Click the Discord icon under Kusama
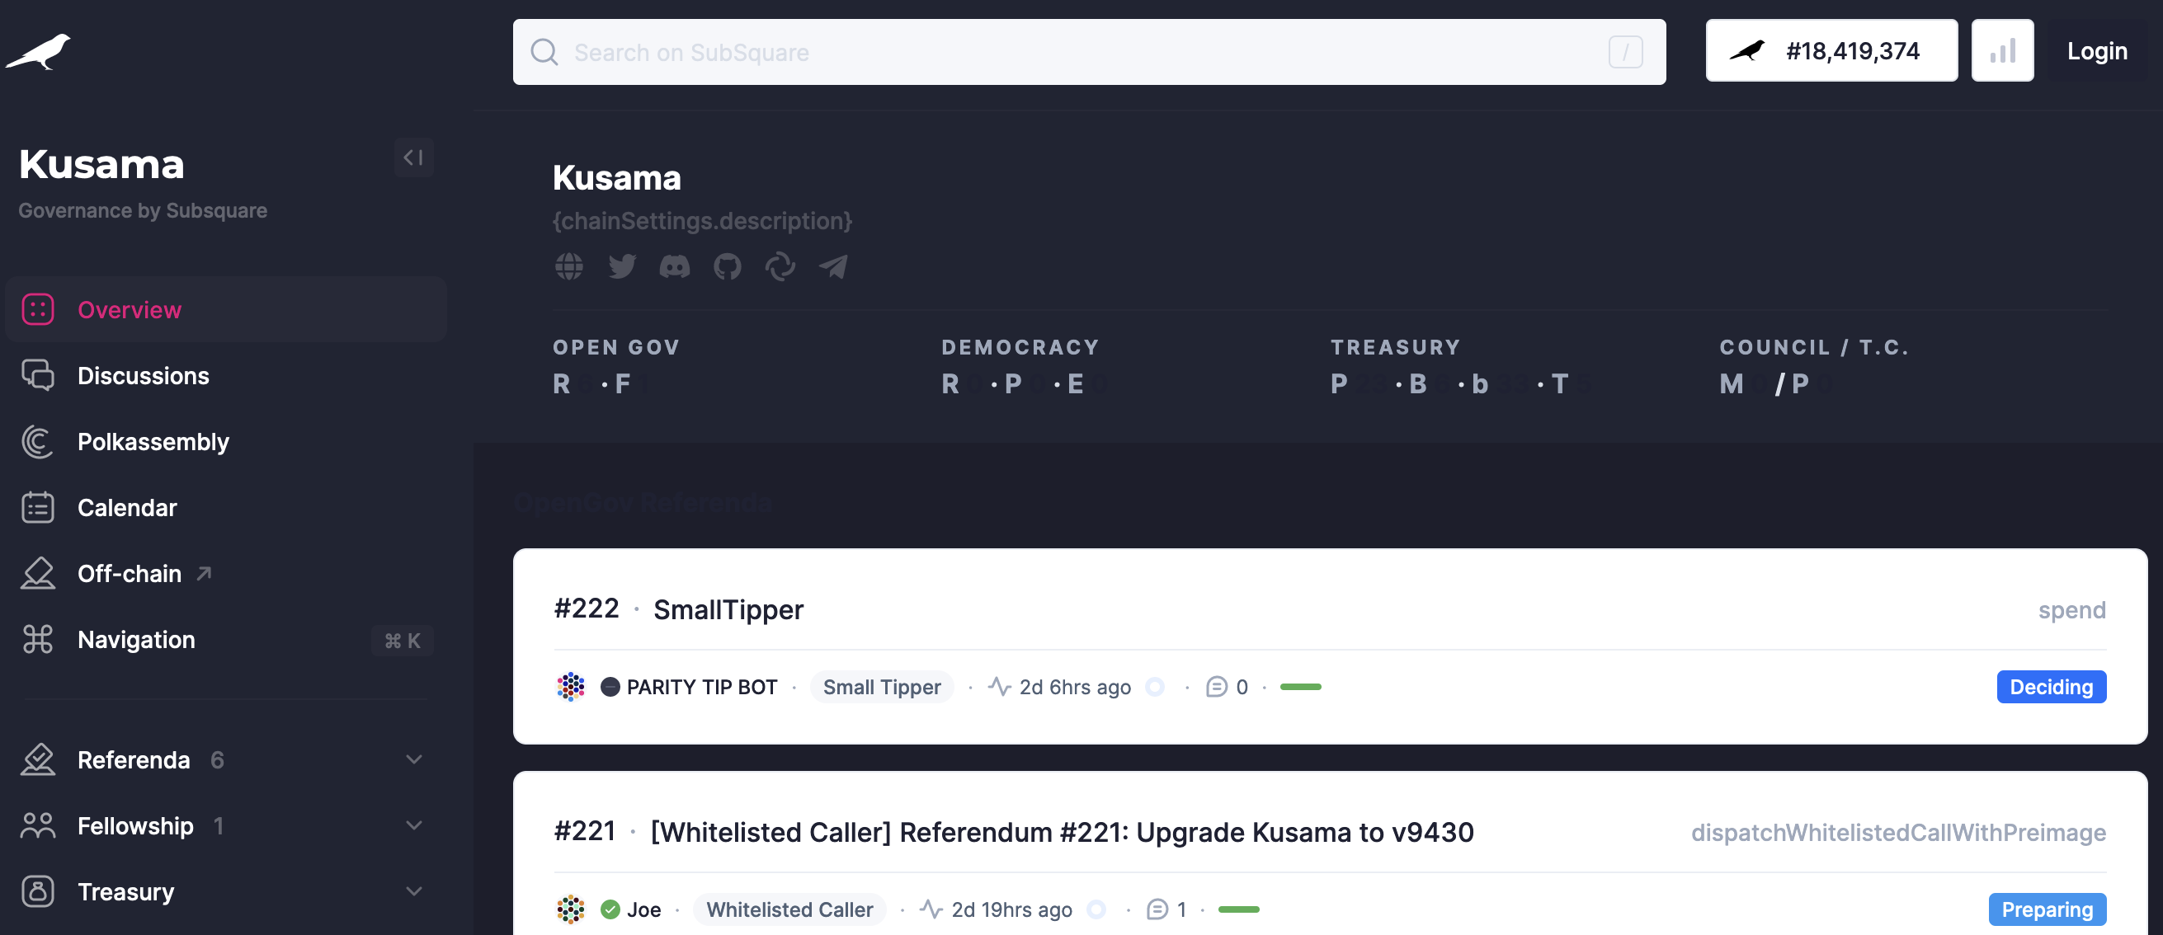The image size is (2163, 935). (x=675, y=267)
